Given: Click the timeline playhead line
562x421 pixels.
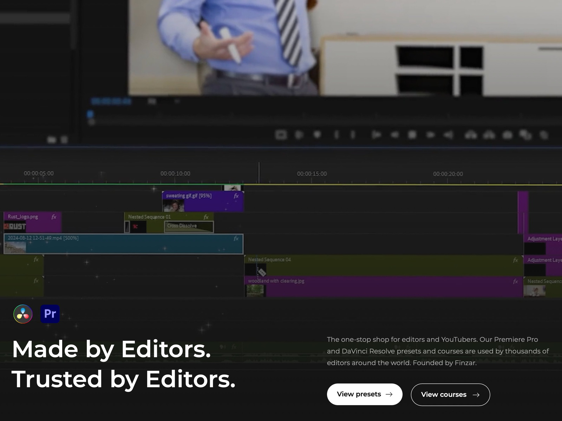Looking at the screenshot, I should 259,173.
